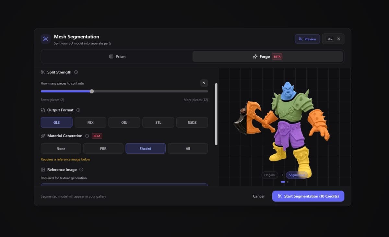Select USDZ output format
The height and width of the screenshot is (237, 389).
pos(192,123)
